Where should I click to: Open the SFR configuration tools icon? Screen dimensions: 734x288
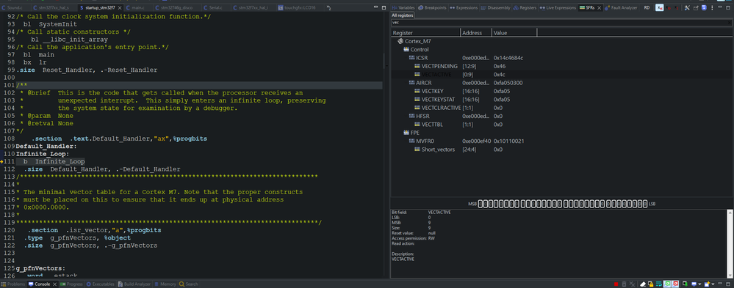(687, 7)
